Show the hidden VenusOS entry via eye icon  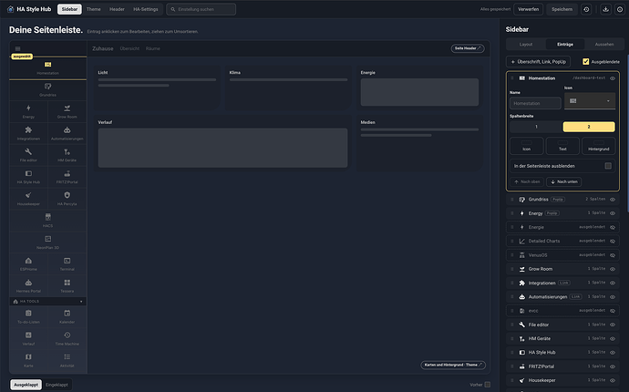click(613, 255)
